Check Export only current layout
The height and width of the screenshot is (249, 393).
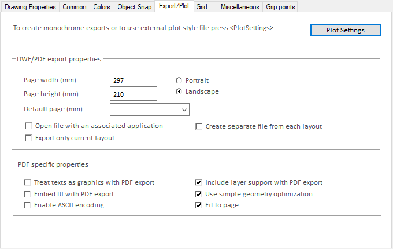tap(28, 138)
